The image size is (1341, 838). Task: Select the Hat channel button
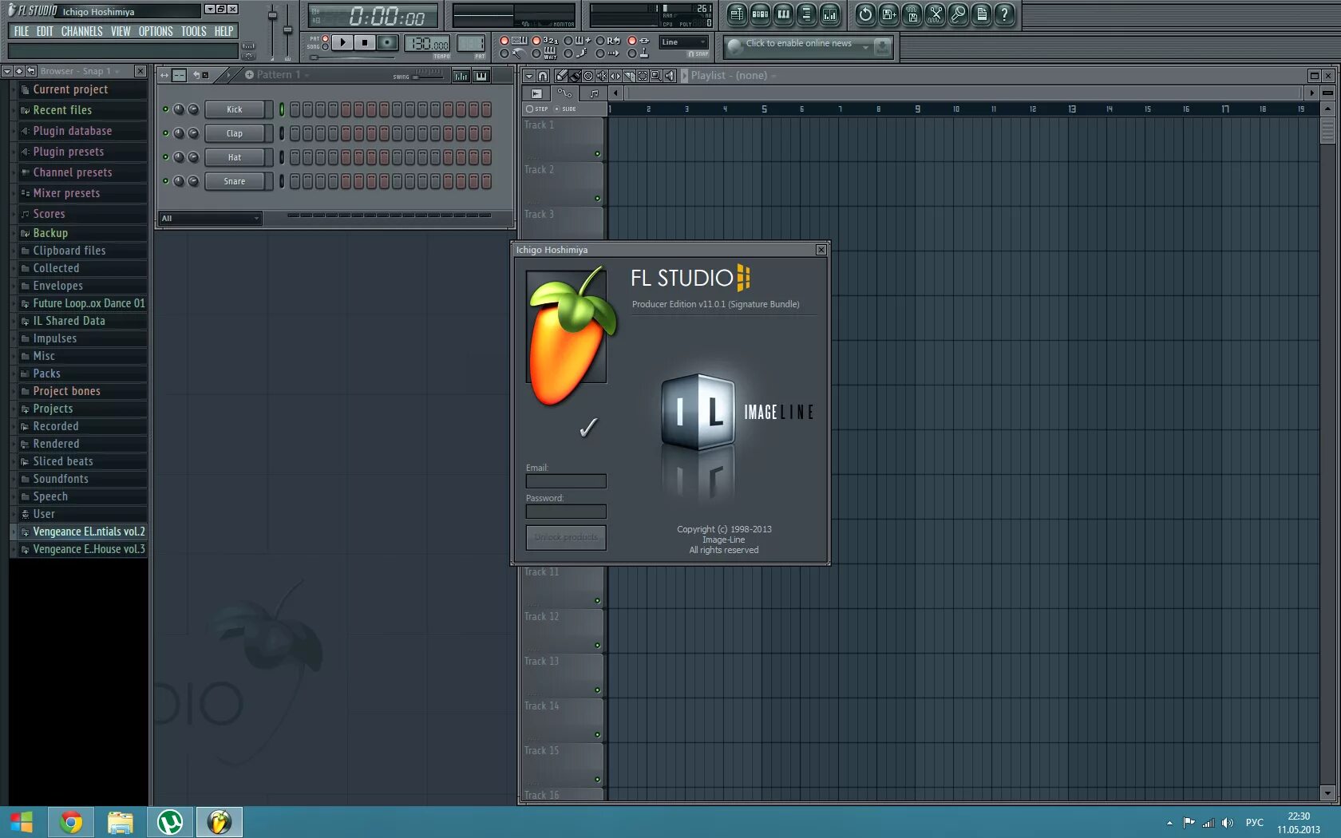235,157
